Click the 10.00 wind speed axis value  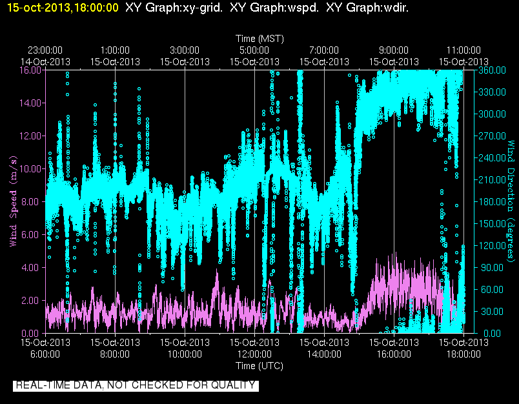click(30, 168)
